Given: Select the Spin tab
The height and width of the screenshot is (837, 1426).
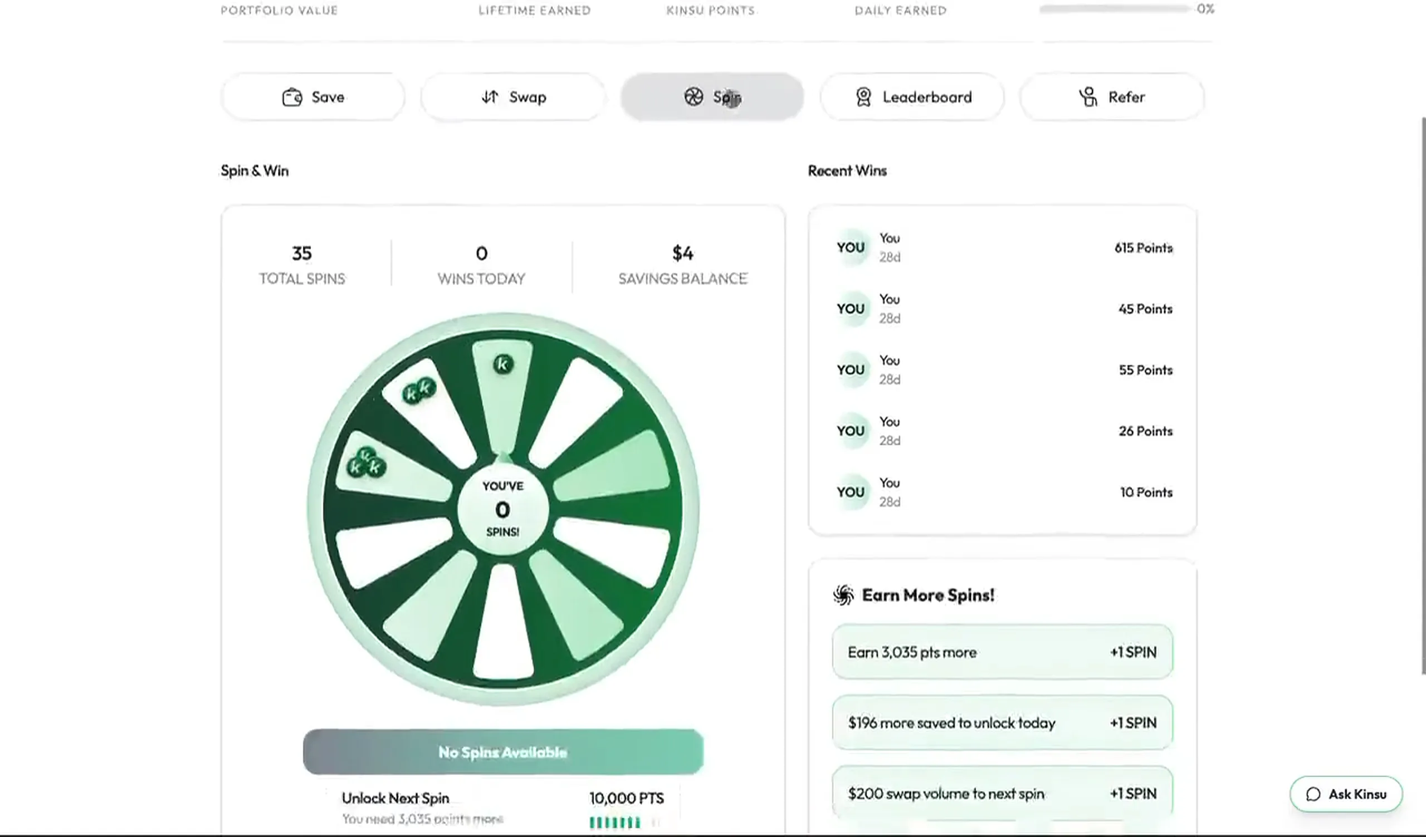Looking at the screenshot, I should (x=712, y=97).
